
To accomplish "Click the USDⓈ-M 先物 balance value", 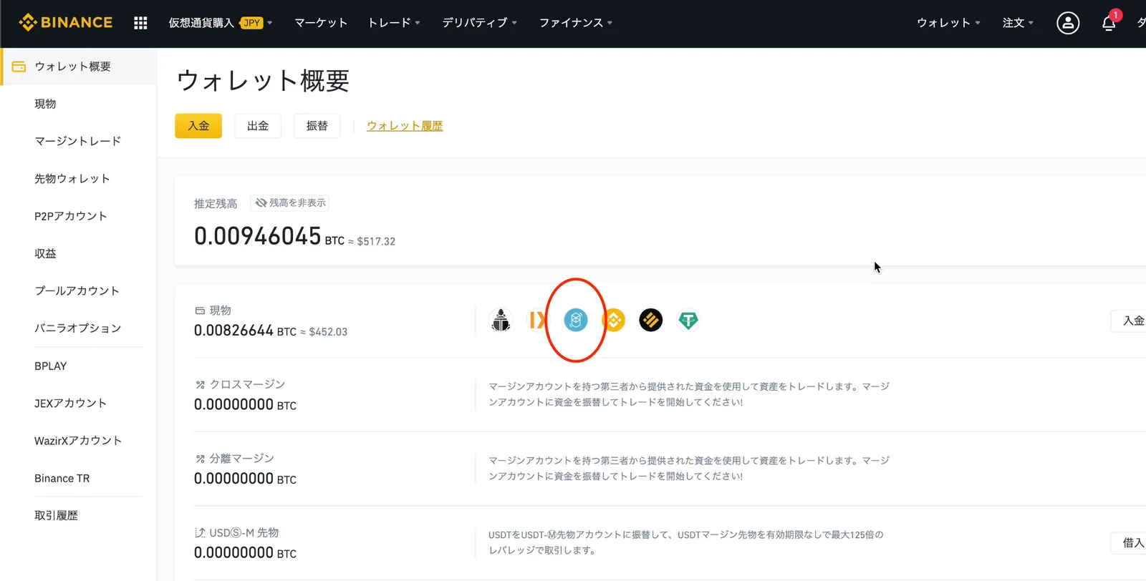I will [245, 553].
